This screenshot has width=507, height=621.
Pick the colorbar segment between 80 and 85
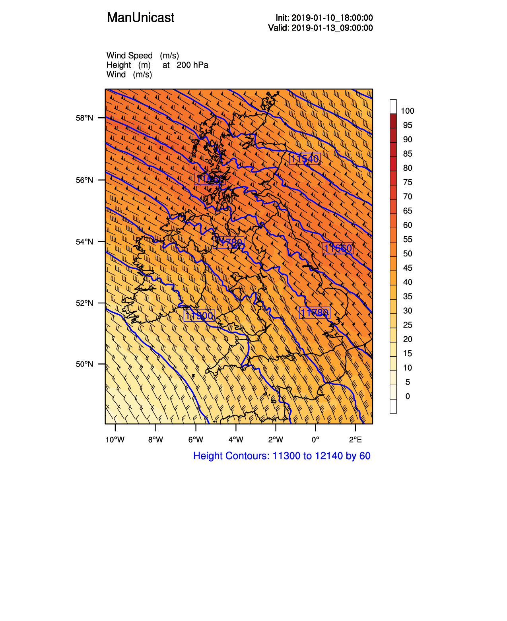click(393, 164)
